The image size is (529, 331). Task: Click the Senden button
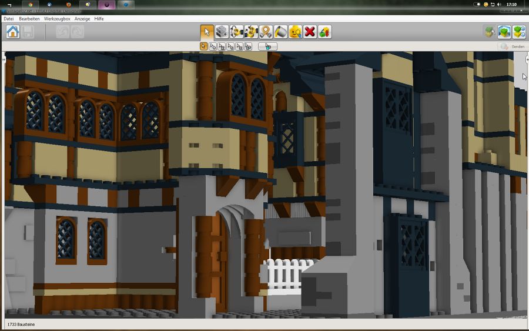[x=512, y=46]
